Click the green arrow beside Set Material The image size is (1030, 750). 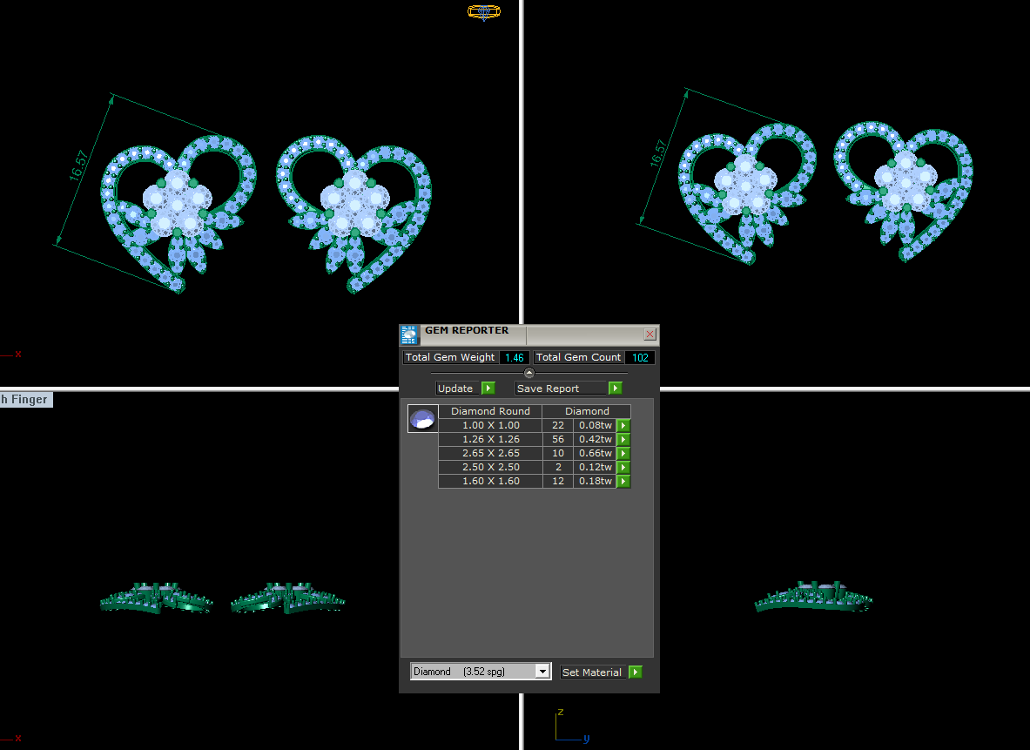(636, 672)
